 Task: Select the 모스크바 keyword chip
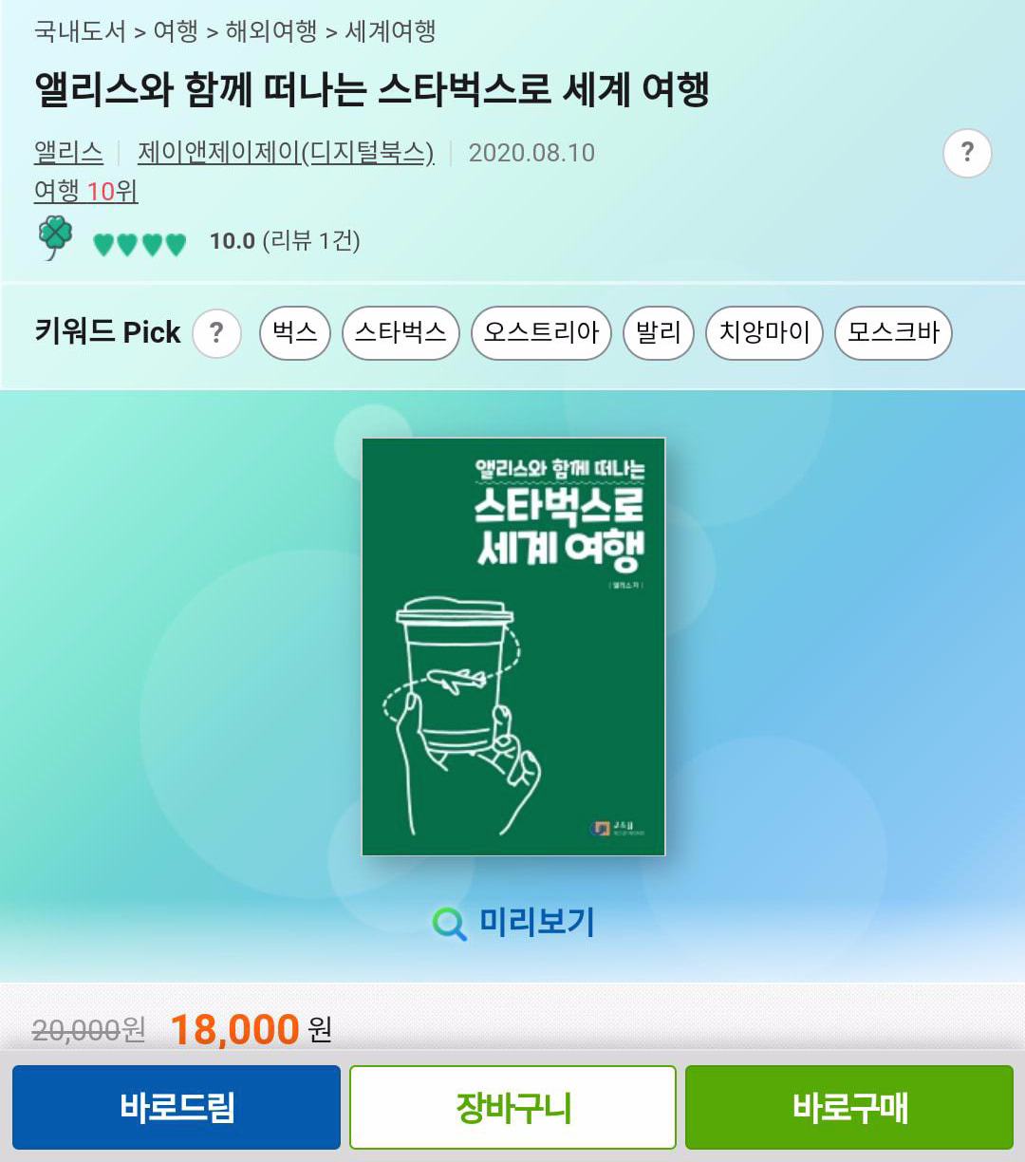(893, 333)
